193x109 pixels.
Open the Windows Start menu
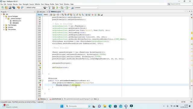62,106
